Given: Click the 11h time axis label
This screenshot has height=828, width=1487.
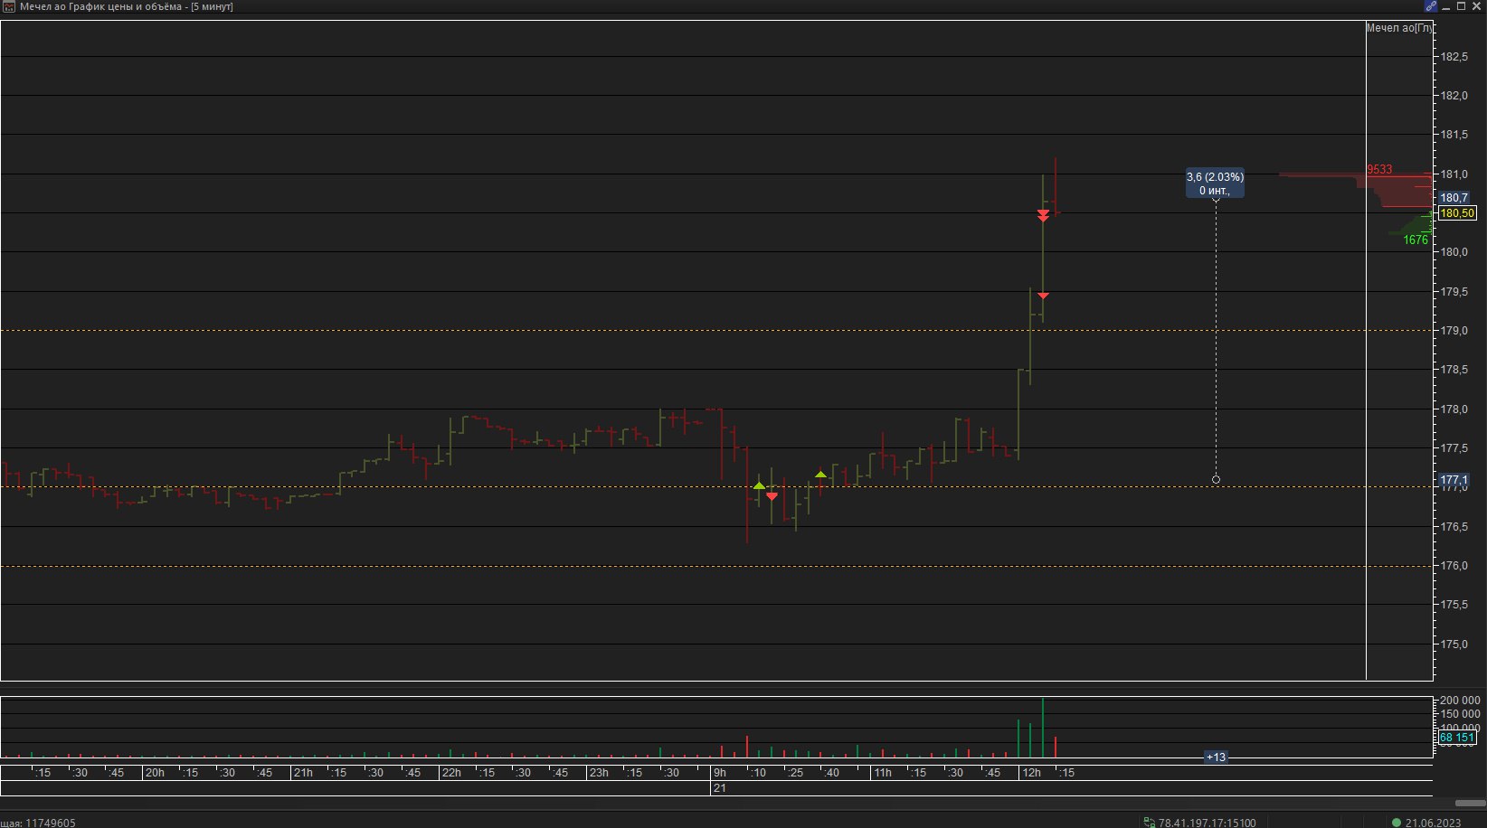Looking at the screenshot, I should (x=882, y=773).
